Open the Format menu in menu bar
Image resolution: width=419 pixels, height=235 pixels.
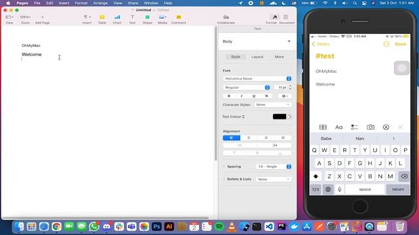tap(81, 3)
